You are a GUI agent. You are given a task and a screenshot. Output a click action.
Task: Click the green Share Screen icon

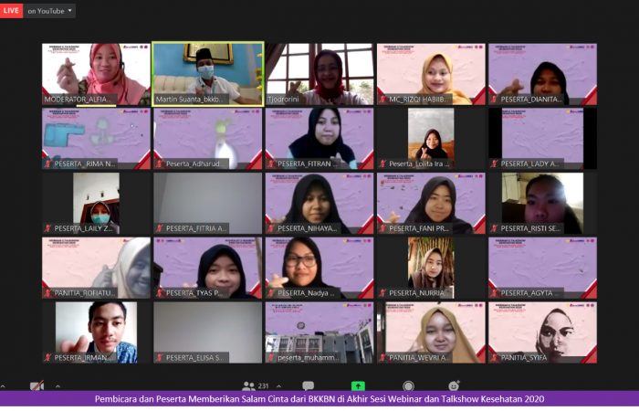click(x=358, y=386)
